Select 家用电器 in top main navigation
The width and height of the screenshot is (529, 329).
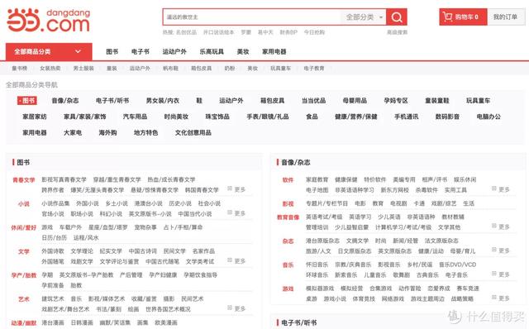coord(274,51)
